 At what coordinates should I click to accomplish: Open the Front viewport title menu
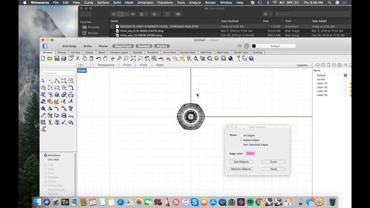coord(82,70)
